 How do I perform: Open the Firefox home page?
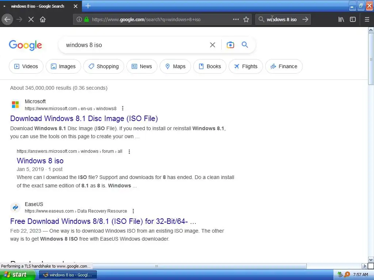(43, 20)
